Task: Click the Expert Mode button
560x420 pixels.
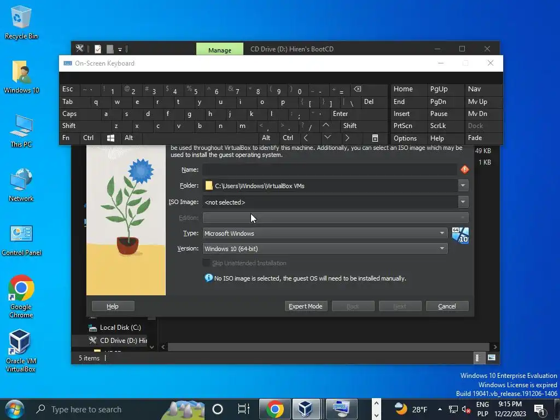Action: (306, 306)
